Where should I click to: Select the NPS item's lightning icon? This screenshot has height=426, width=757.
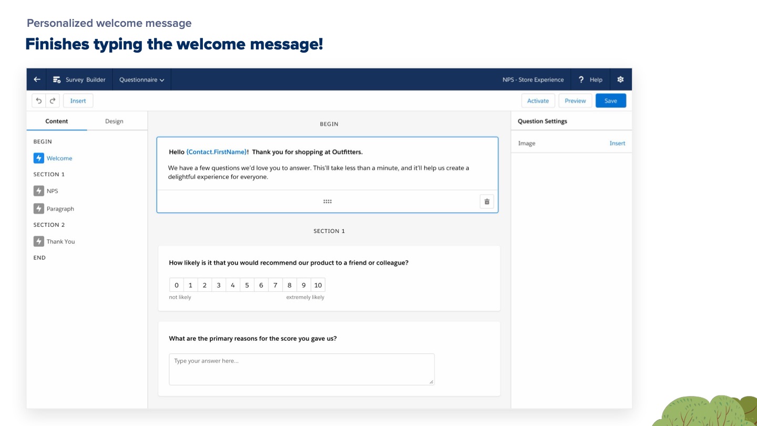(38, 191)
